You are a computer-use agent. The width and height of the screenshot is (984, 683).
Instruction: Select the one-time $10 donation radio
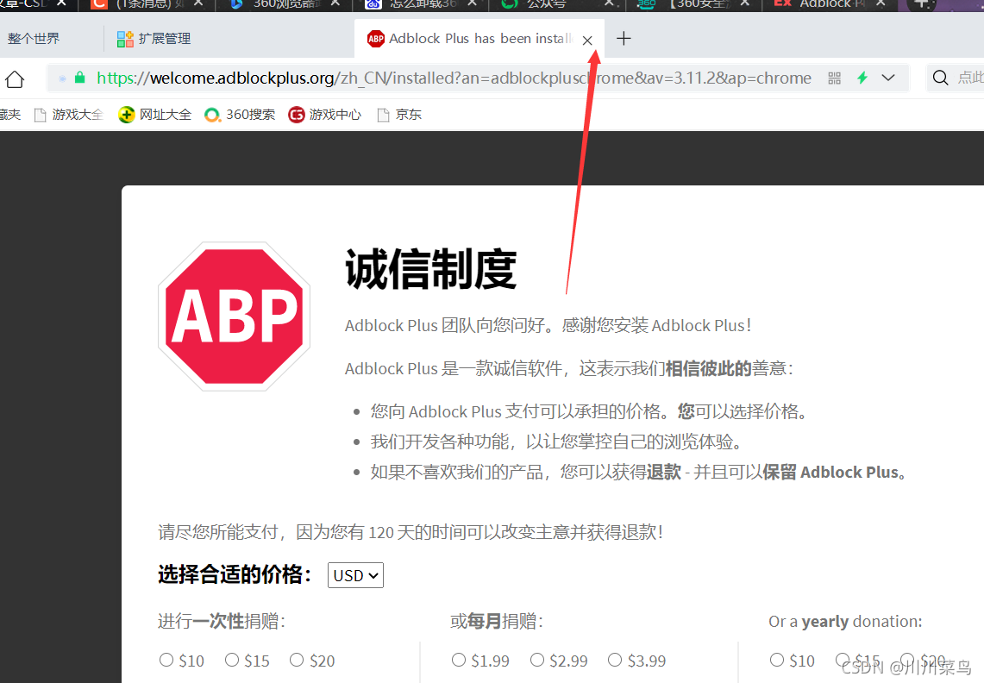(x=166, y=660)
